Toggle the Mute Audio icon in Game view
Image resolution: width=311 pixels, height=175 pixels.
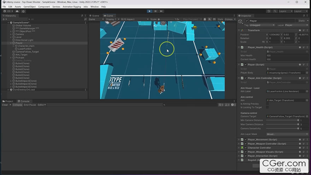(210, 19)
